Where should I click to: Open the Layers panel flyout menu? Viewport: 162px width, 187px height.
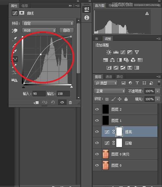click(159, 76)
